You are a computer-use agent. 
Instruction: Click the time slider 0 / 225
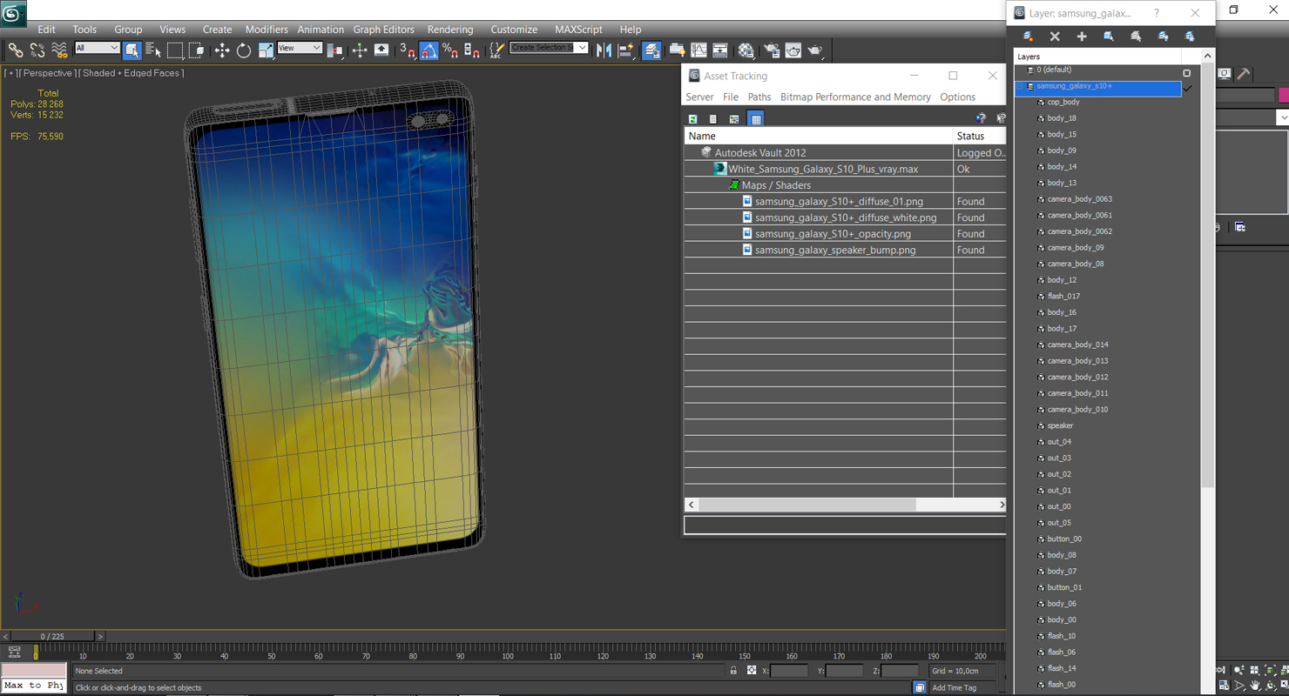coord(52,636)
